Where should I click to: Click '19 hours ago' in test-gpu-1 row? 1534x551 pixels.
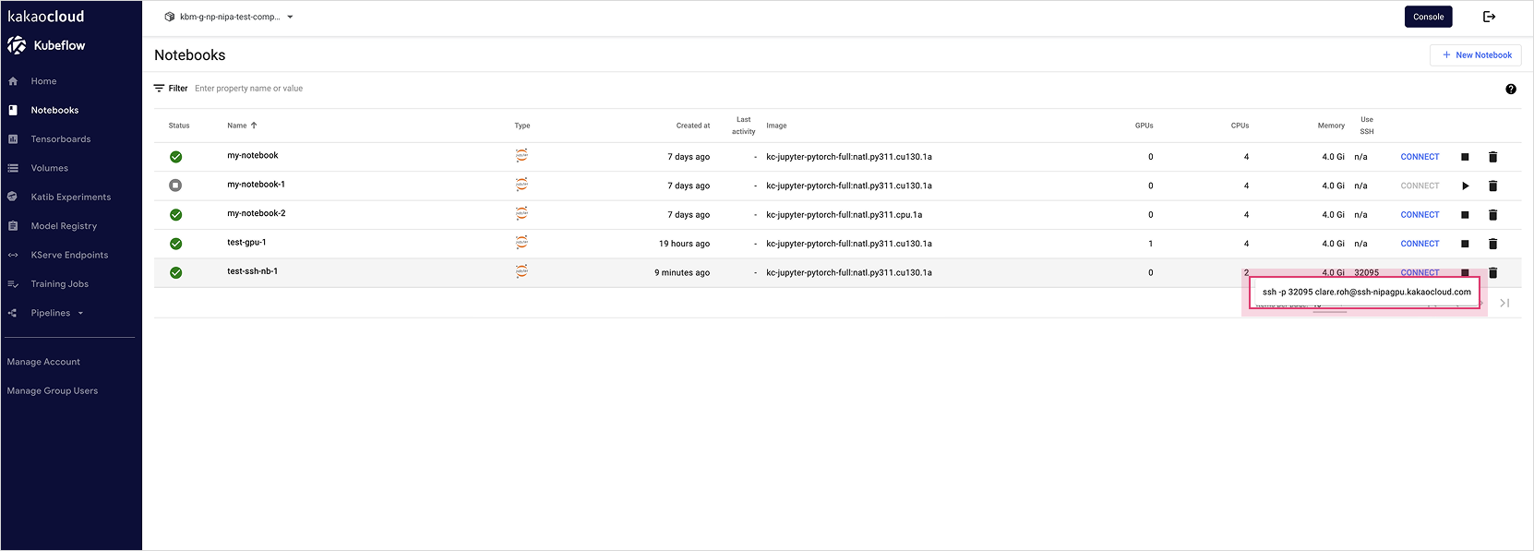pyautogui.click(x=684, y=244)
